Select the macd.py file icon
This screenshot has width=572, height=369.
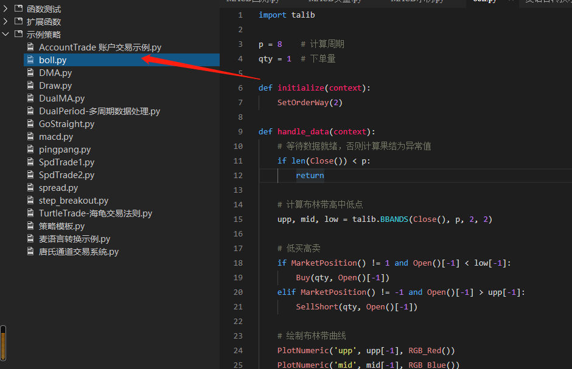[x=30, y=136]
